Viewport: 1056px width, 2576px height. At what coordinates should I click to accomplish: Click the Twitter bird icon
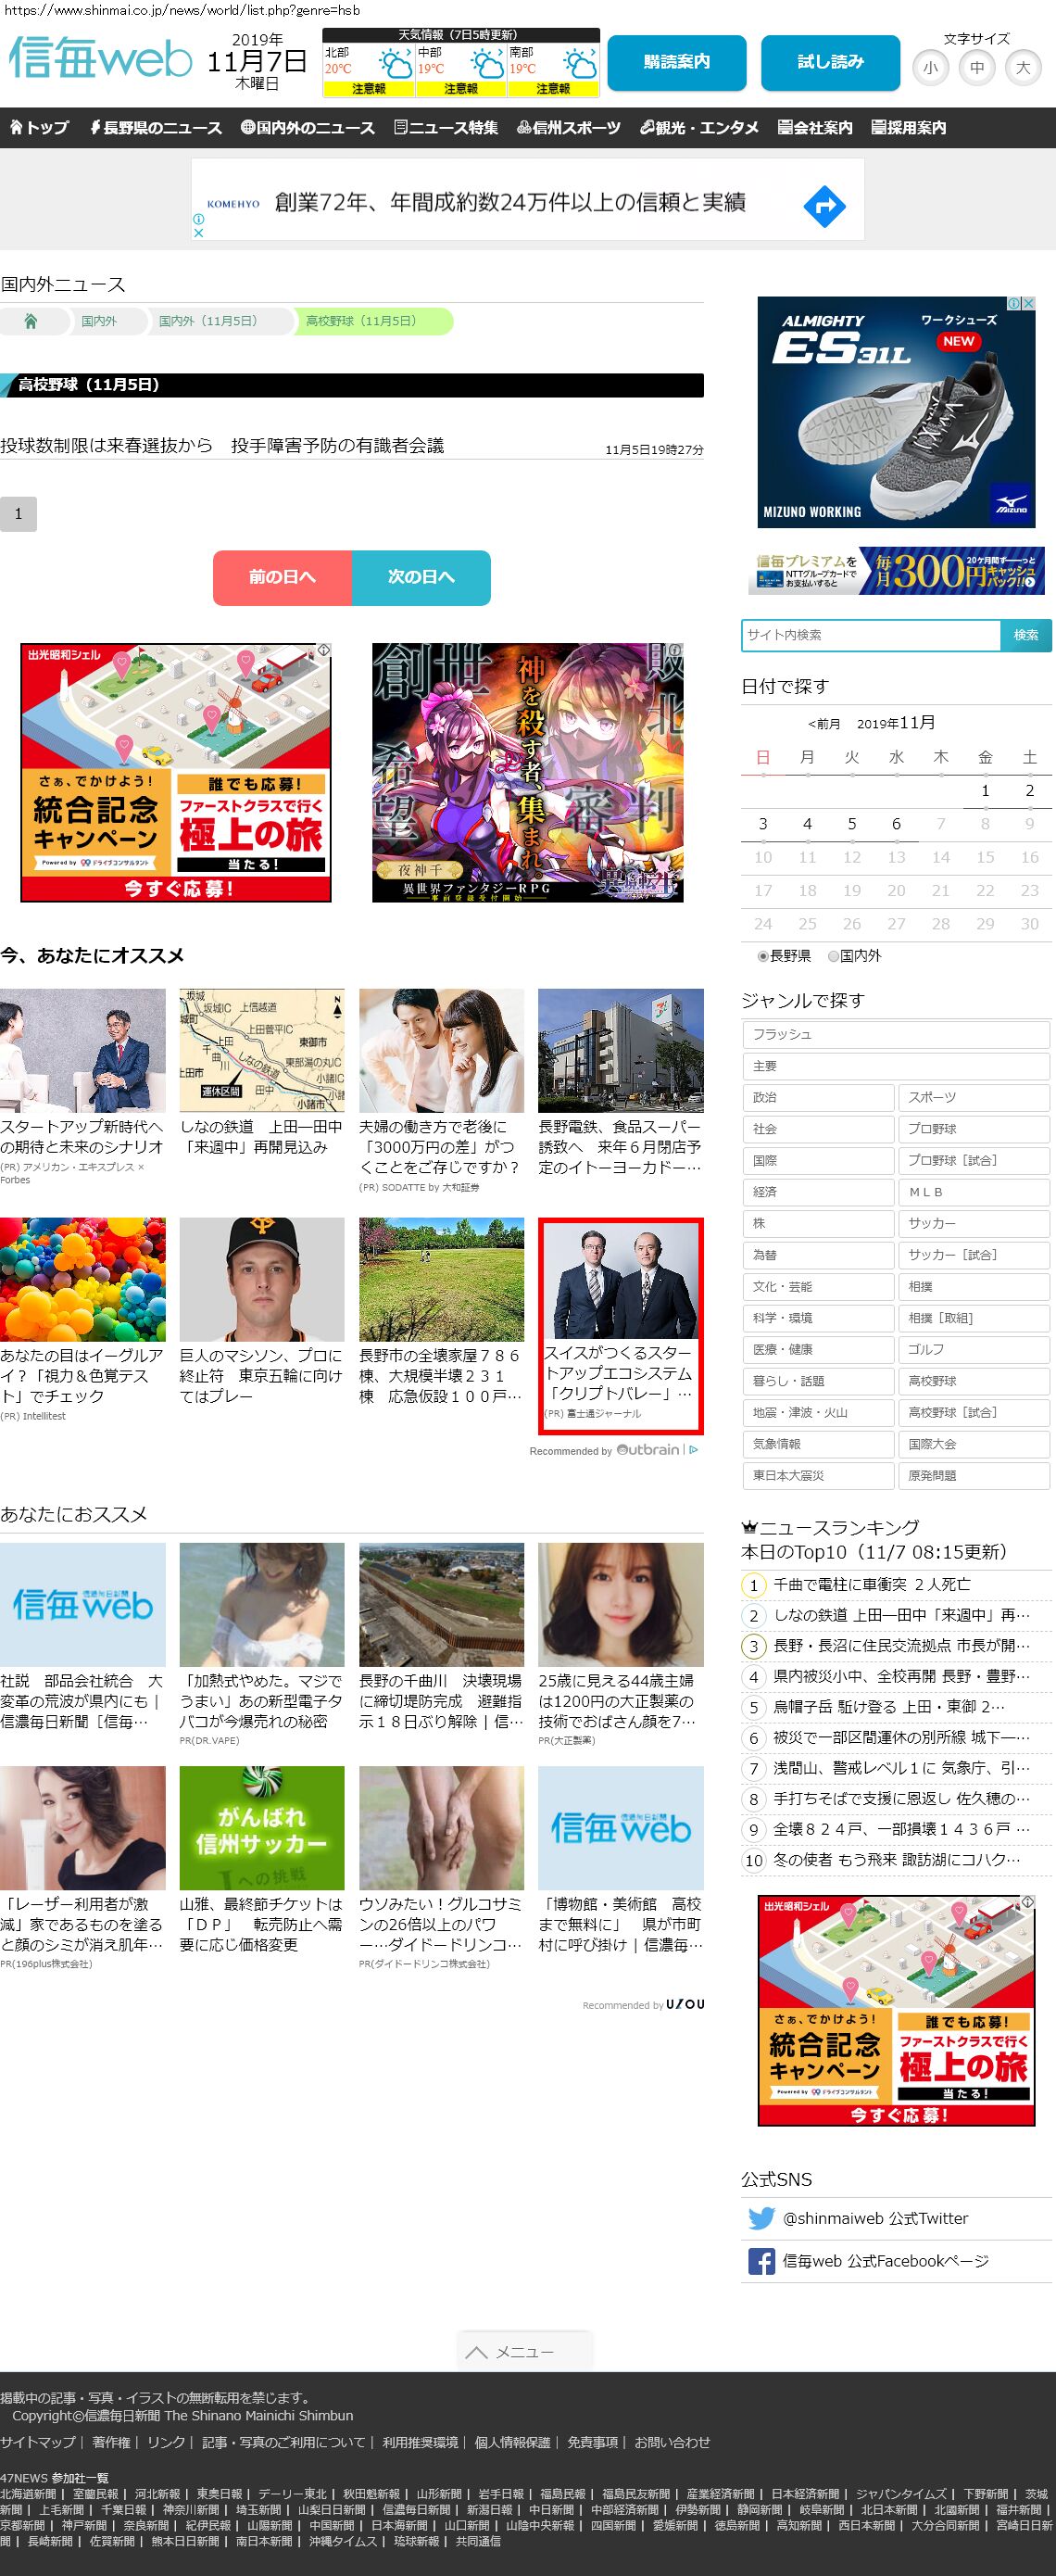[x=761, y=2218]
